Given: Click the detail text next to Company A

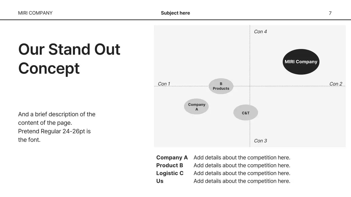Looking at the screenshot, I should [x=242, y=158].
